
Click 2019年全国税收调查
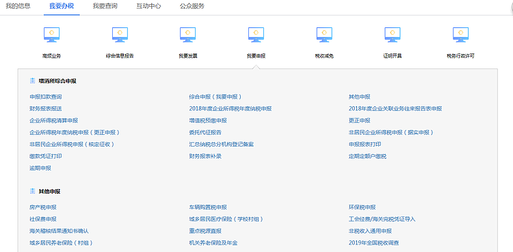373,243
